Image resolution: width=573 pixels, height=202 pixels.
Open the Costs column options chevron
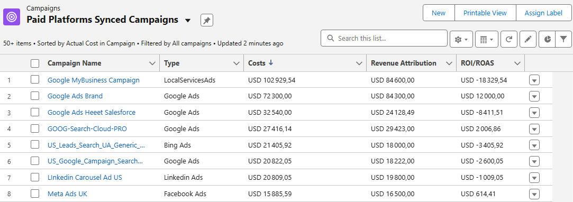(x=359, y=63)
